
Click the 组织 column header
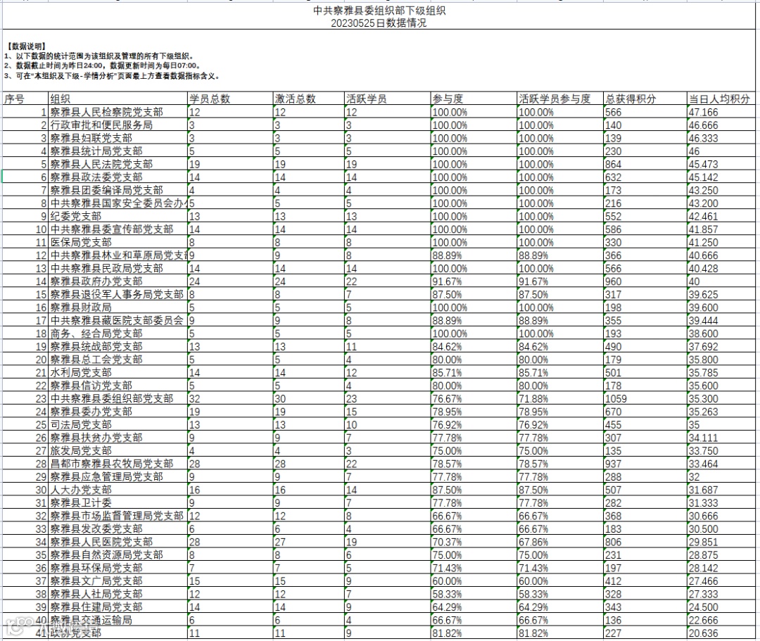118,99
